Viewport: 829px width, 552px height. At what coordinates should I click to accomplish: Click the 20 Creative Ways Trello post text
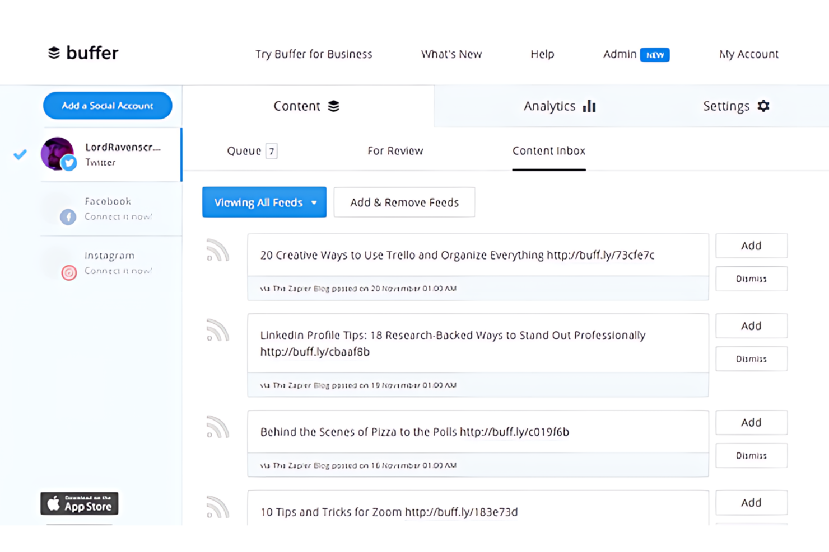[x=457, y=255]
